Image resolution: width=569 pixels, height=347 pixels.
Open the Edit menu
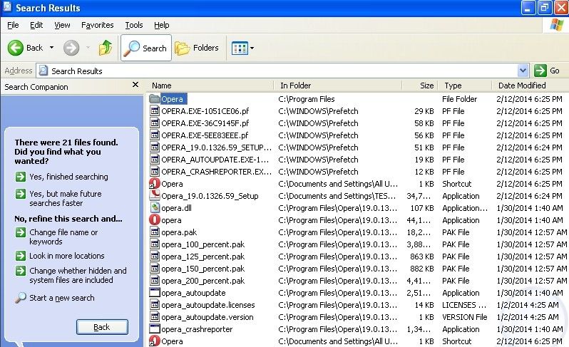(x=36, y=25)
